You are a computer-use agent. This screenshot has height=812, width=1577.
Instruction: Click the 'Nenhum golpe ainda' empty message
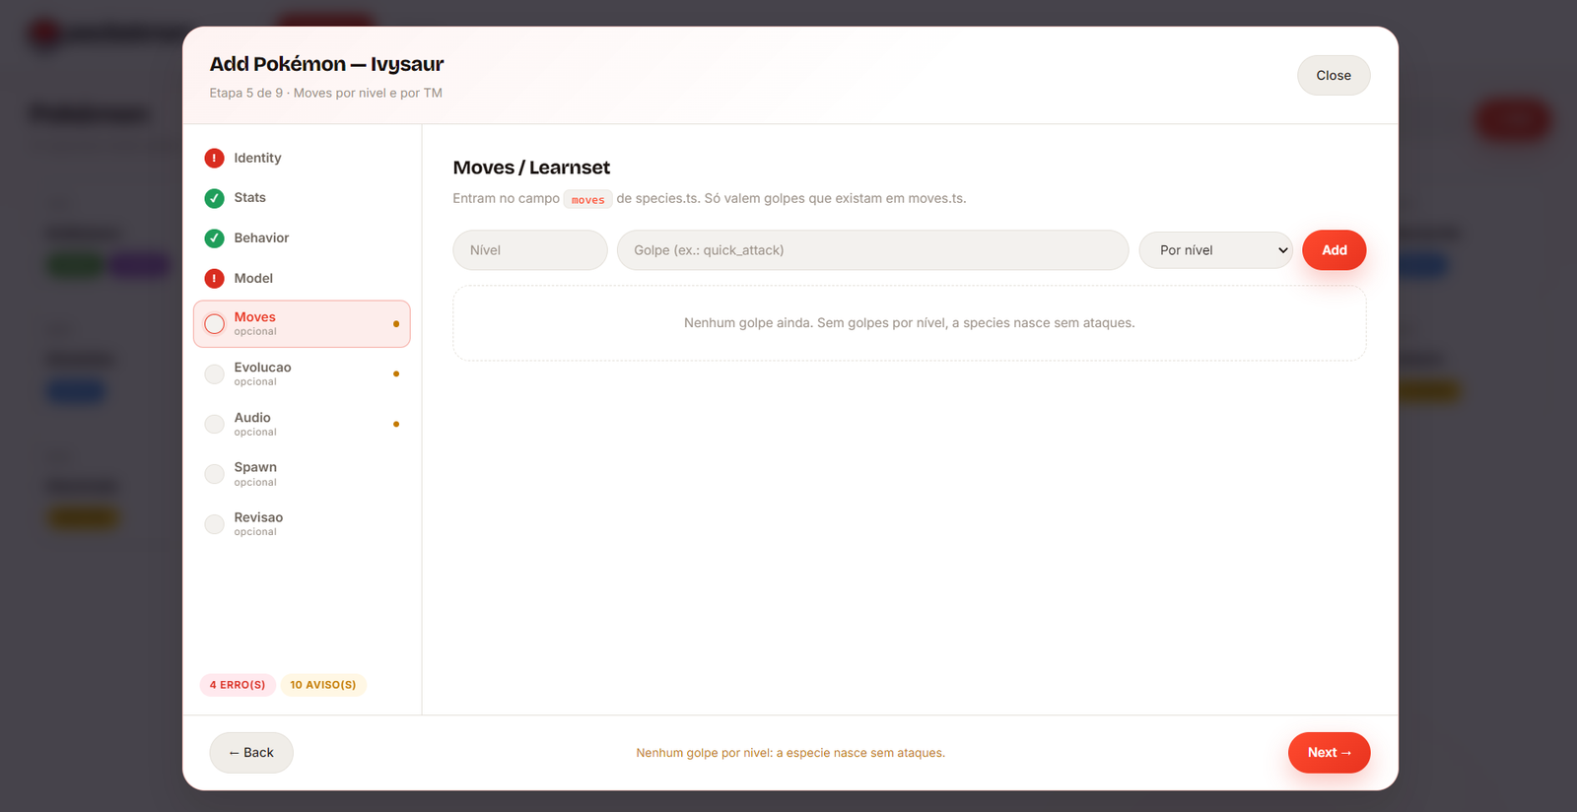point(910,323)
